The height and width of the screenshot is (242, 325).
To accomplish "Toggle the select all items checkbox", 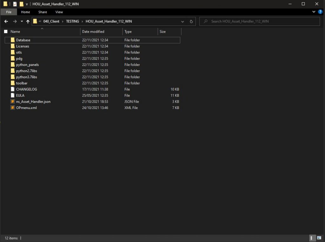I will point(6,32).
